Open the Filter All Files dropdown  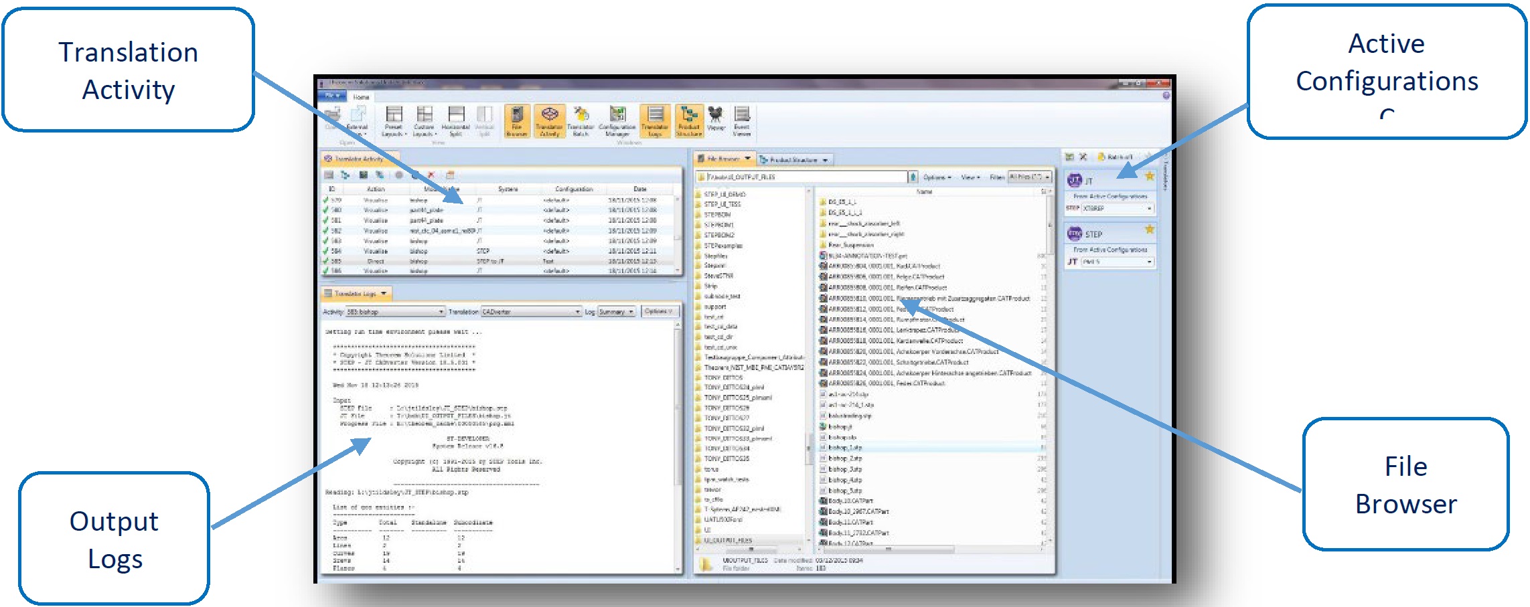click(x=1030, y=177)
